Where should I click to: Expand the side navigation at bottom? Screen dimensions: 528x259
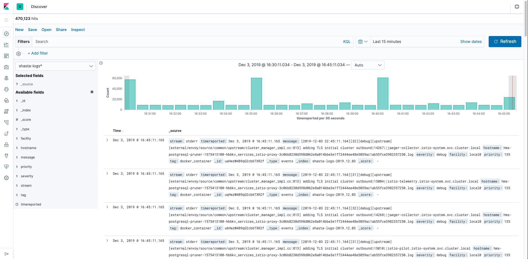coord(6,254)
